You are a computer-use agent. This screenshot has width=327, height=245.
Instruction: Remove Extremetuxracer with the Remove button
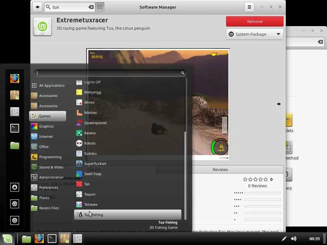[x=255, y=21]
